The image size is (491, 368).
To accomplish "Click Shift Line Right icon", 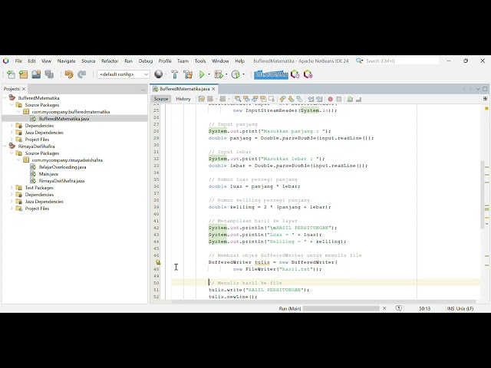I will [x=319, y=99].
